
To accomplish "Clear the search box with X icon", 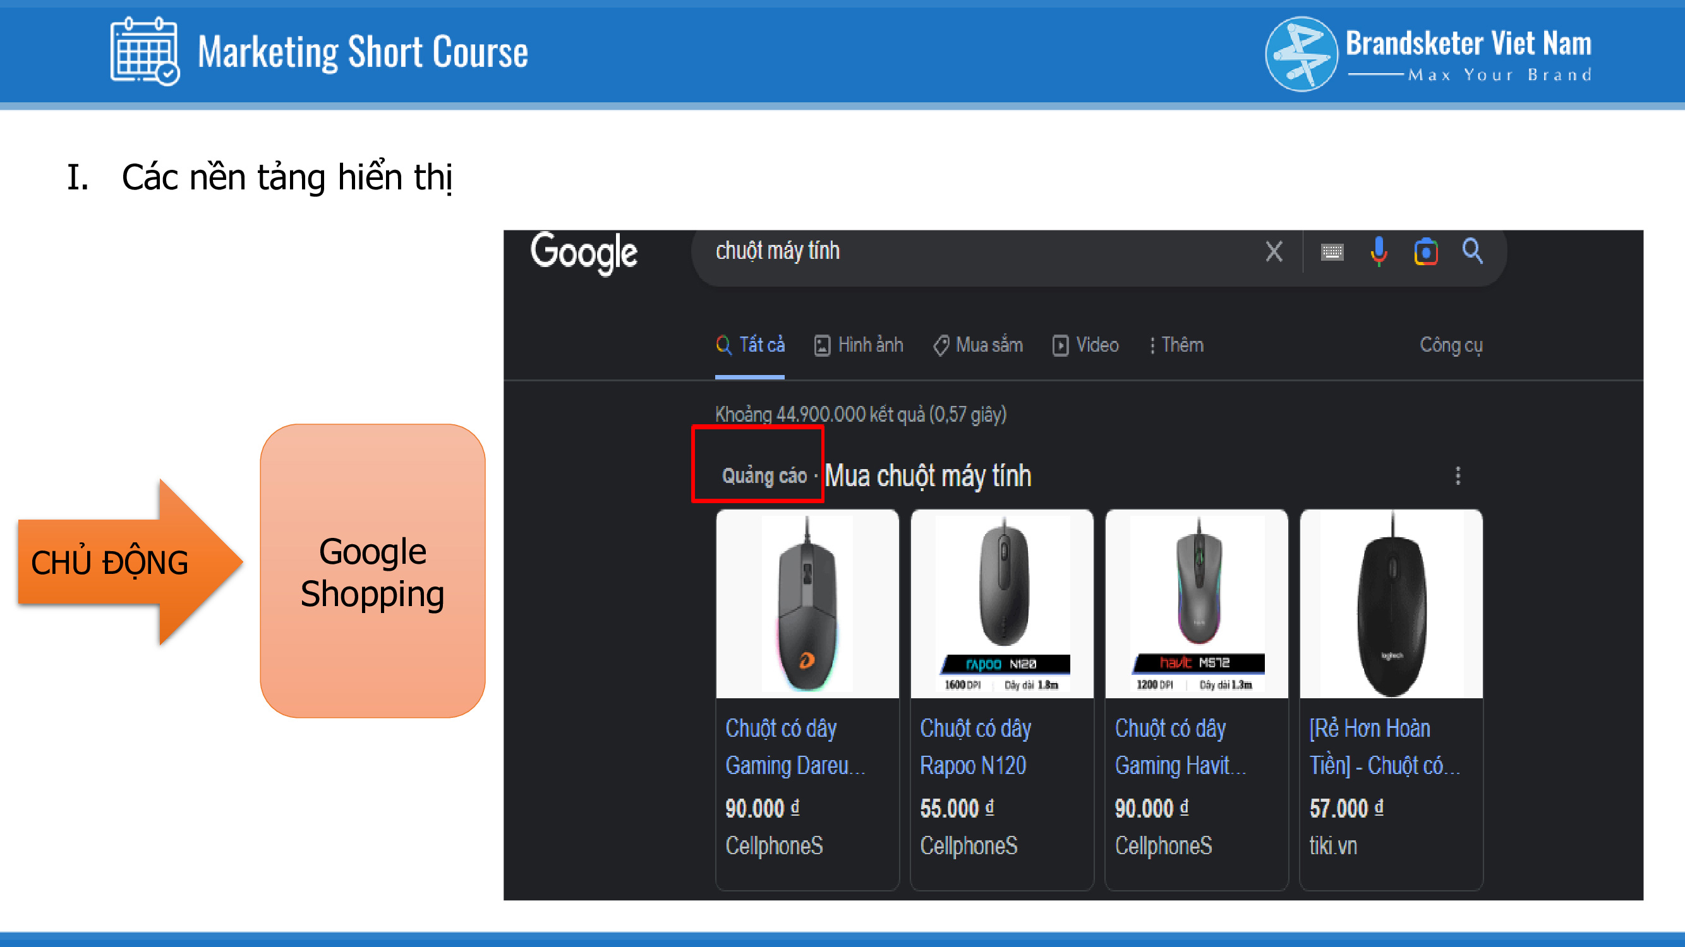I will (1274, 252).
